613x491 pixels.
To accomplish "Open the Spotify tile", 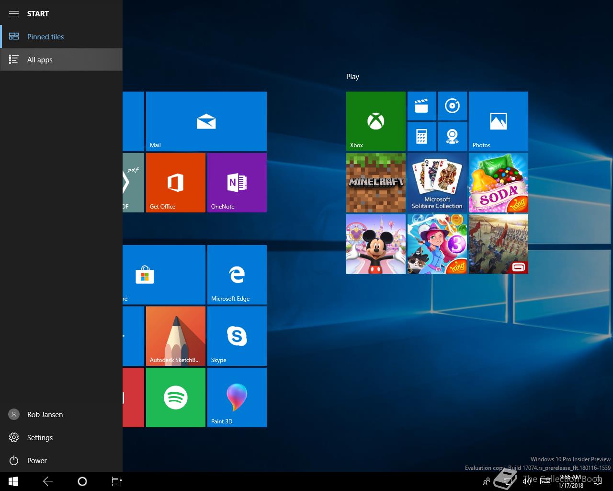I will click(x=176, y=397).
